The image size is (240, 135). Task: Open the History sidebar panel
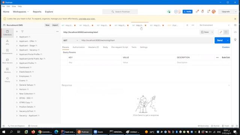point(7,79)
